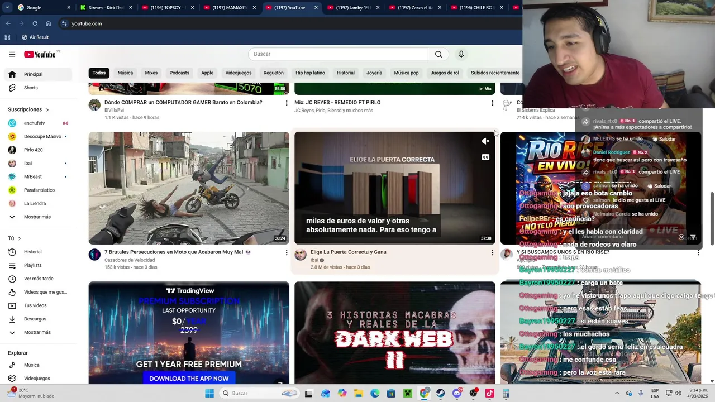Select the Mixes filter chip
The height and width of the screenshot is (402, 715).
pos(151,73)
